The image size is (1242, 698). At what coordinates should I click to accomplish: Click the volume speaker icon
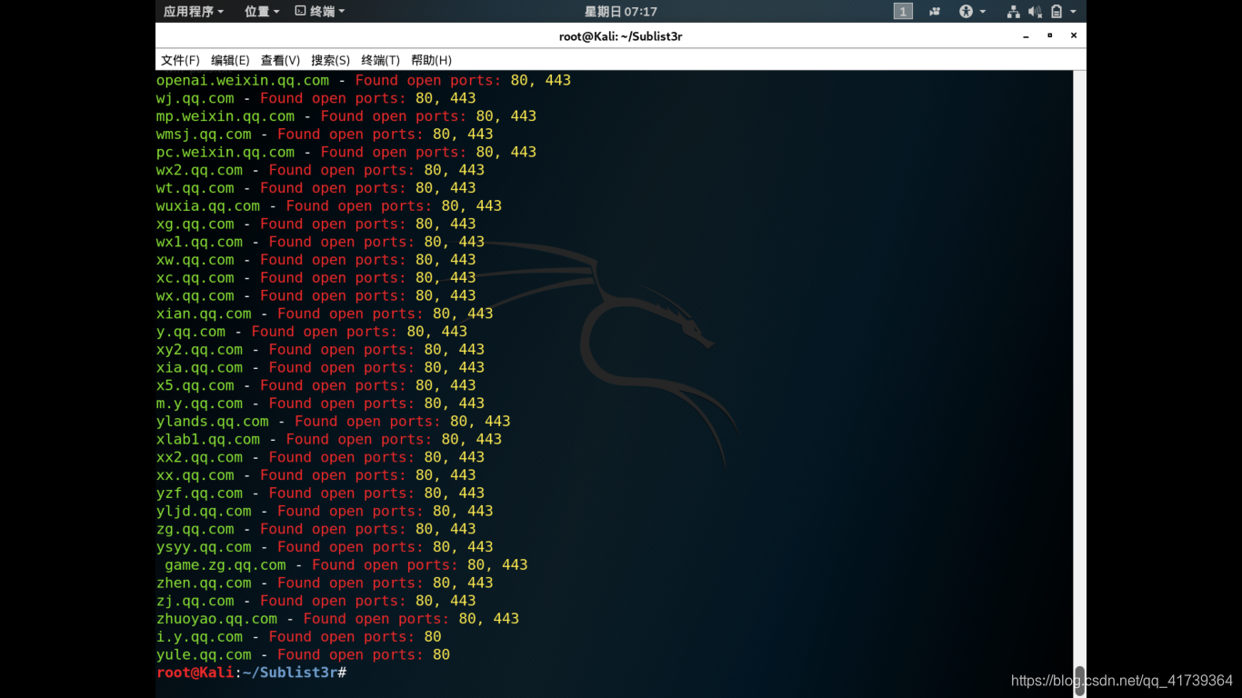point(1035,12)
